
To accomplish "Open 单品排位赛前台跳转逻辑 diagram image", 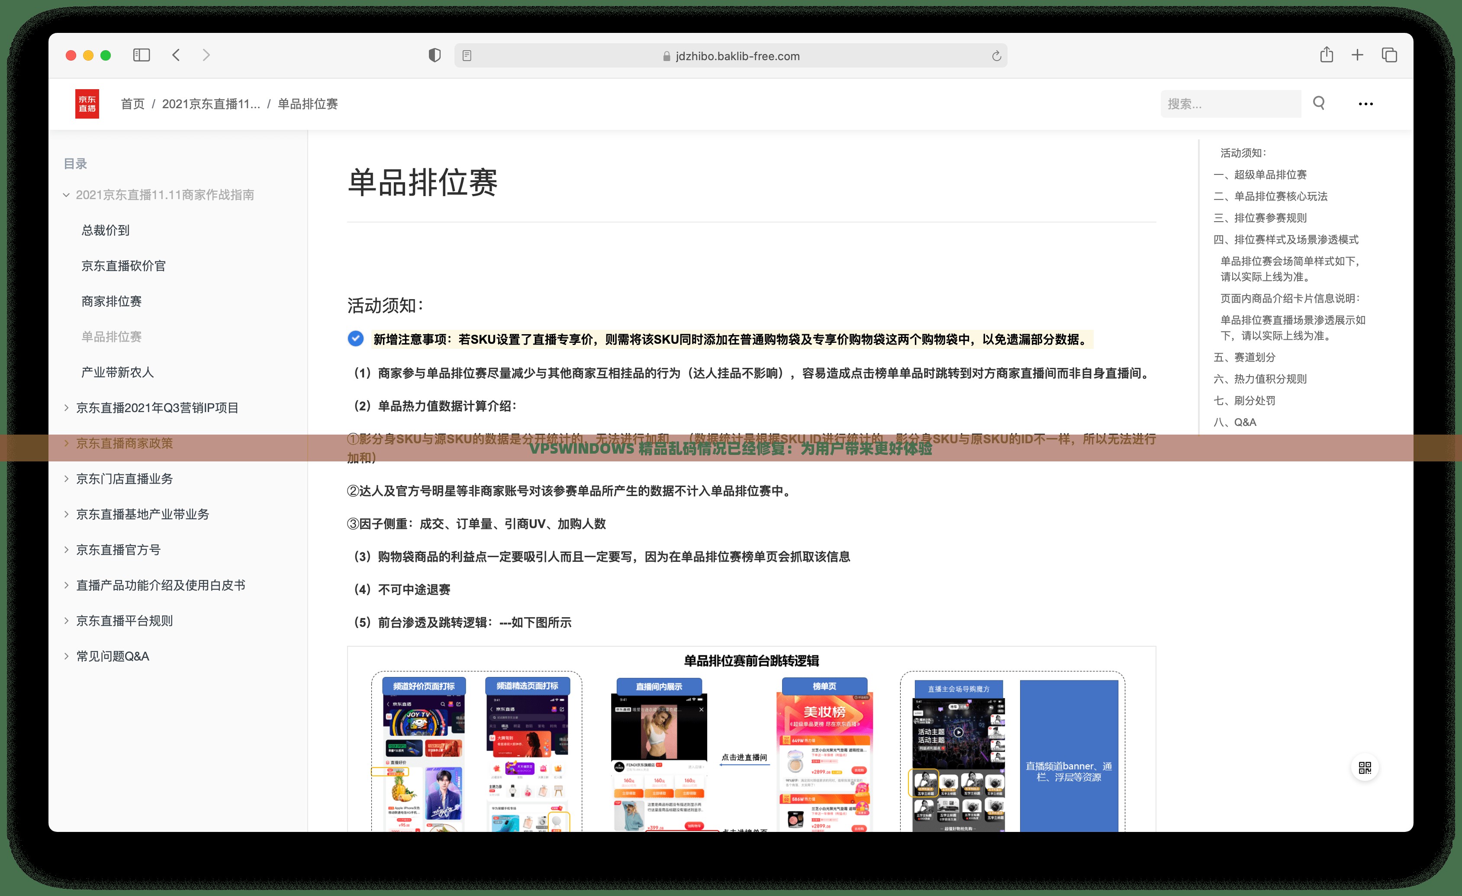I will 751,739.
